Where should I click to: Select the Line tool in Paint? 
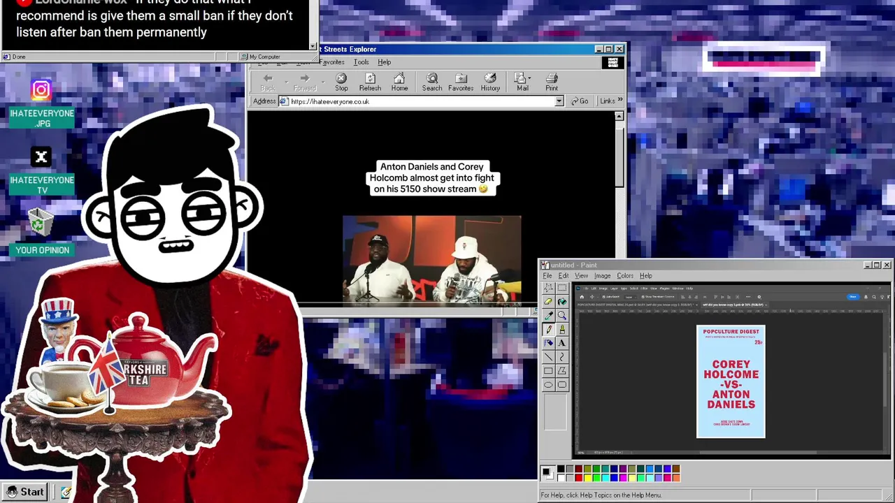(x=548, y=357)
